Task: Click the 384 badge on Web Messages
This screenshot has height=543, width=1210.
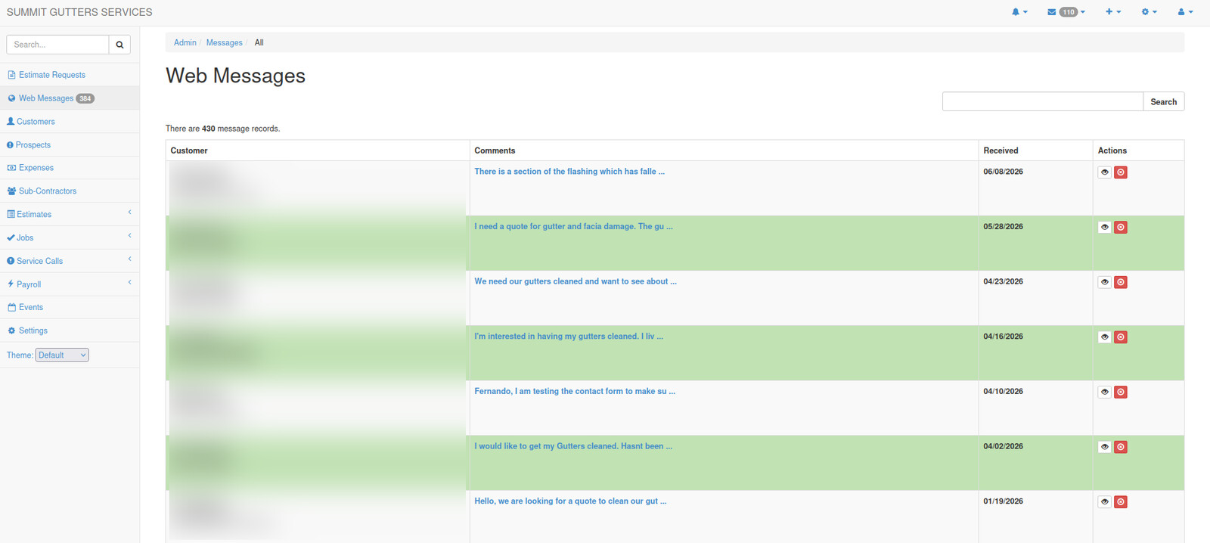Action: [x=85, y=98]
